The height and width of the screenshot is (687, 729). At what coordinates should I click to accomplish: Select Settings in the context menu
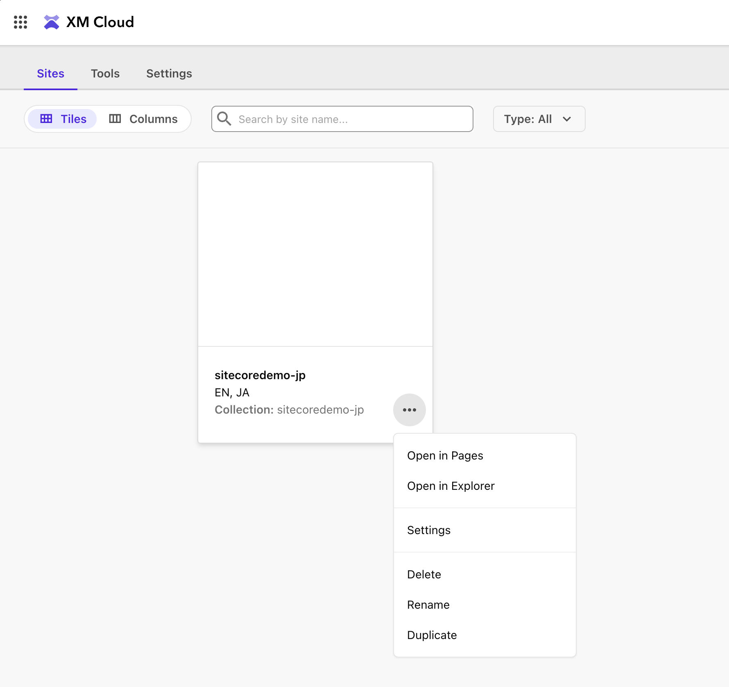click(485, 530)
